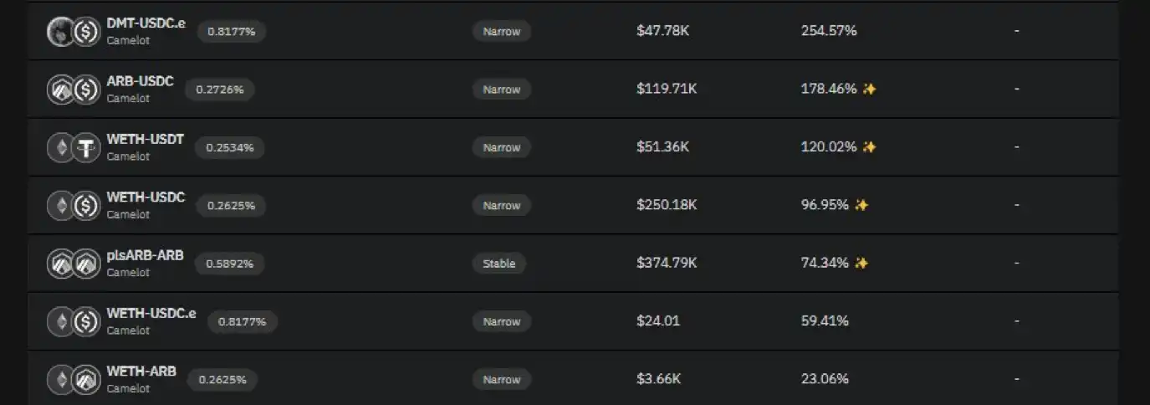Click the 0.2726% fee badge for ARB-USDC

(x=220, y=90)
